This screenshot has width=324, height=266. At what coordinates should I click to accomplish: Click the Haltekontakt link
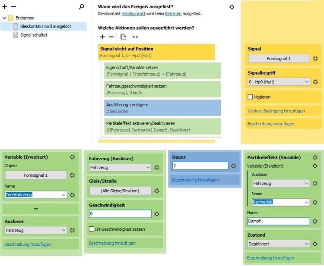(x=133, y=14)
